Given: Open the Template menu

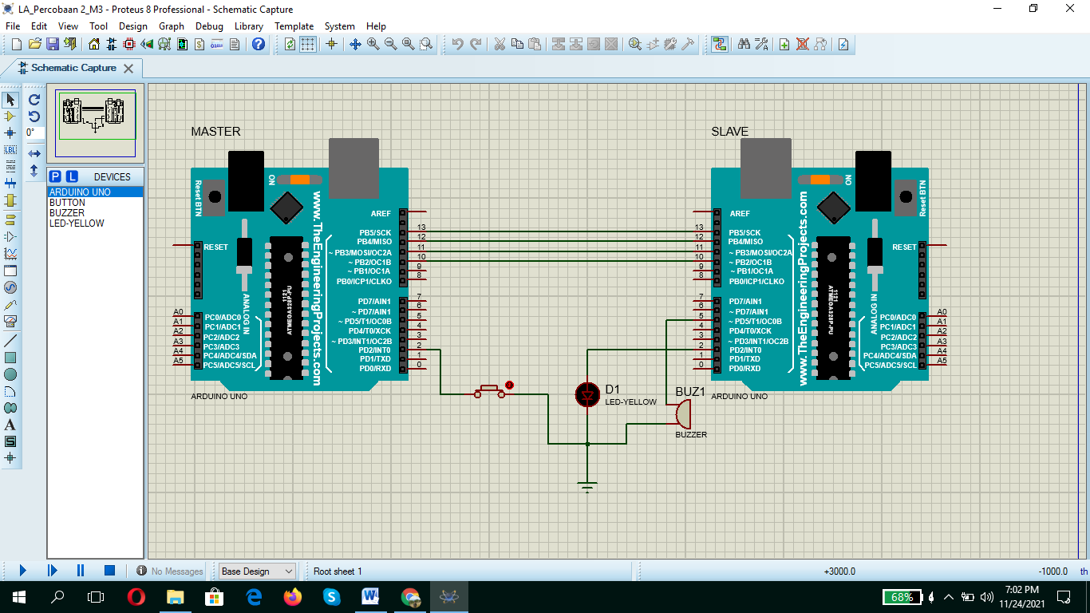Looking at the screenshot, I should (294, 26).
